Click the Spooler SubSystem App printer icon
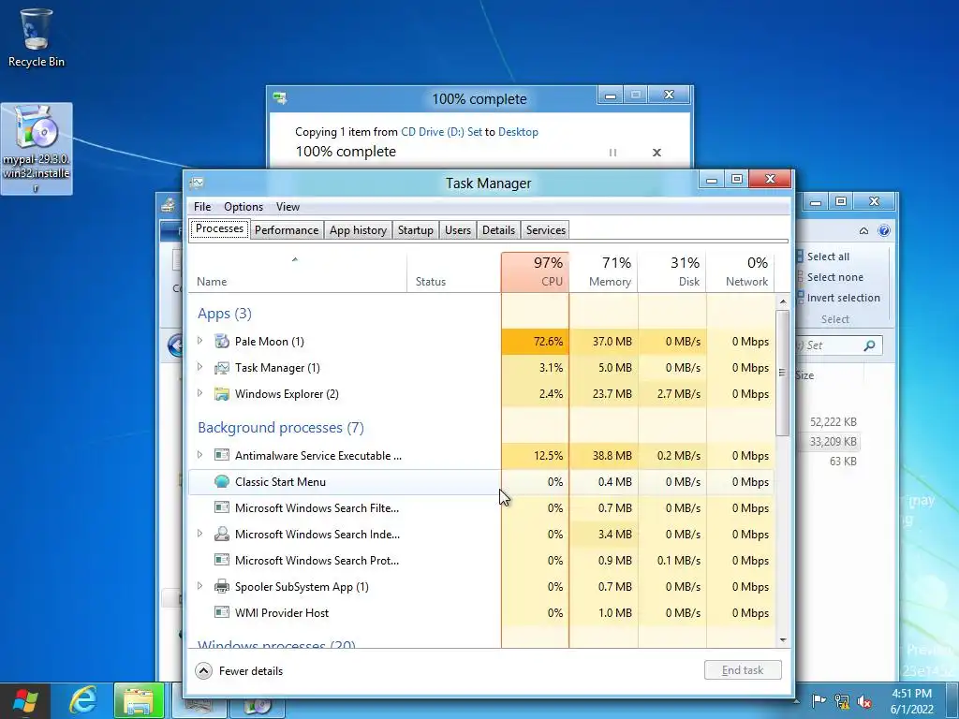 [221, 587]
